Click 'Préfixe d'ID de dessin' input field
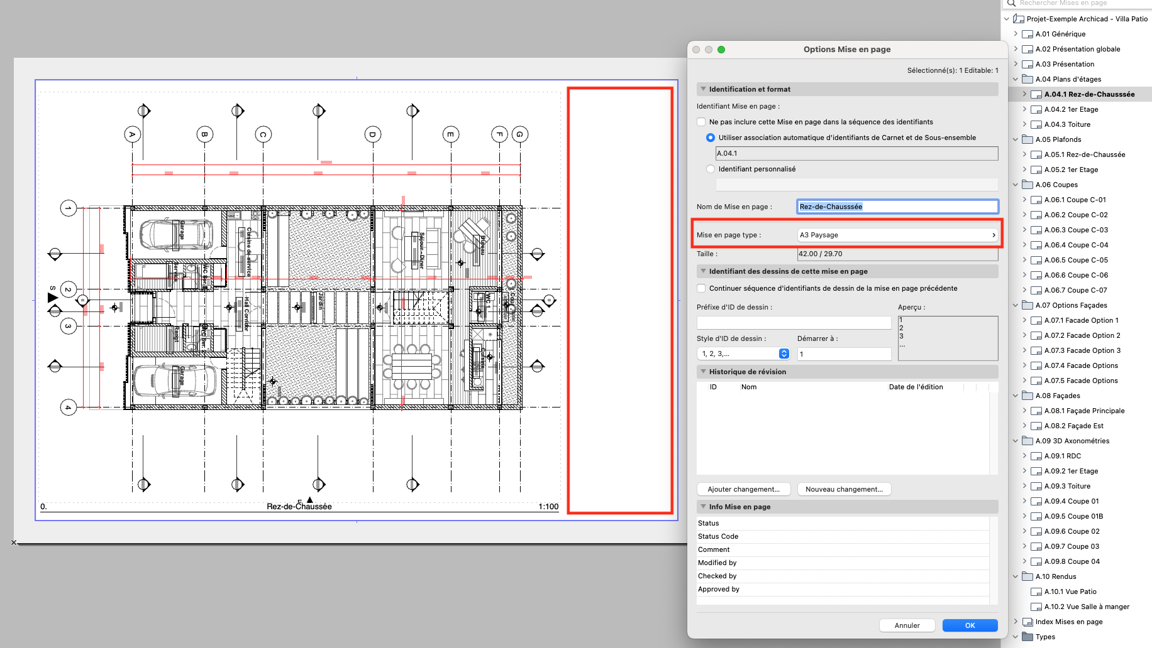This screenshot has width=1152, height=648. [x=794, y=323]
